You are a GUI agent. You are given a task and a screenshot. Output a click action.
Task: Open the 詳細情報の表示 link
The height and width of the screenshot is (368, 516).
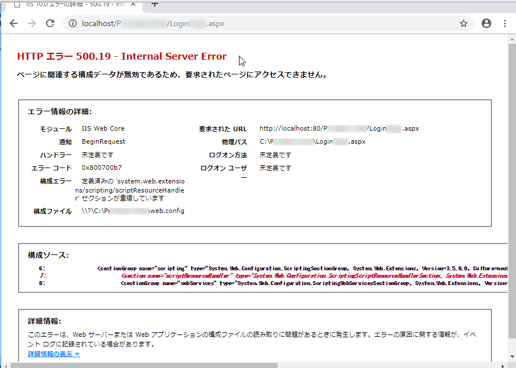(x=53, y=354)
